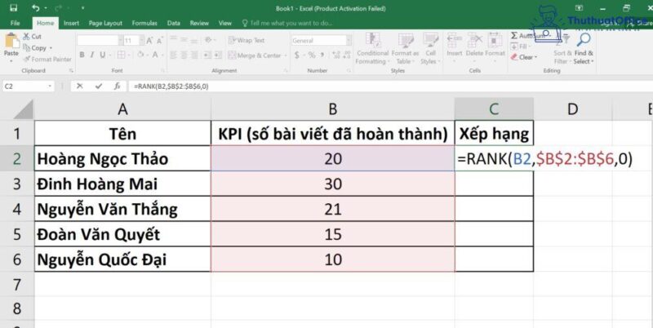Align text left

[x=173, y=55]
